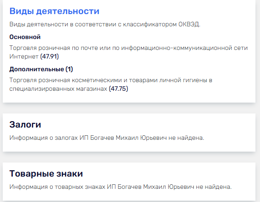Click the no-trademarks-found message text

click(x=120, y=187)
